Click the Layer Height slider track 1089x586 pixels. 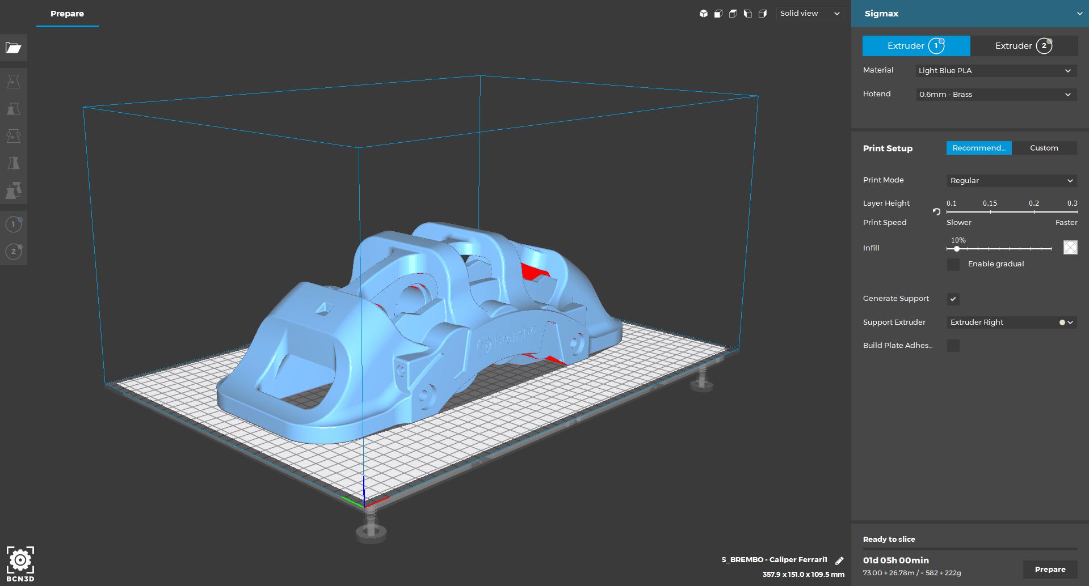(1012, 211)
